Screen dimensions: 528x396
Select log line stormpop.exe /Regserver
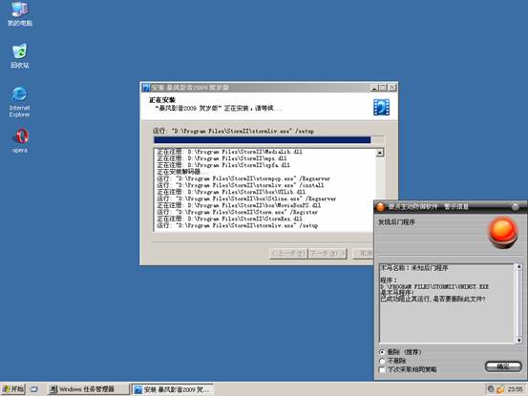tap(243, 178)
